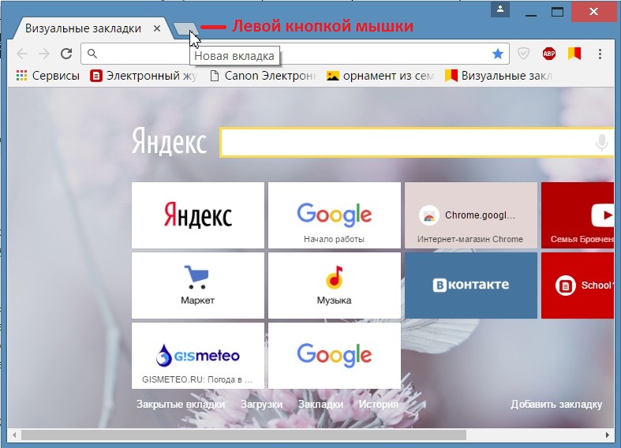Activate voice search microphone icon

pos(601,143)
